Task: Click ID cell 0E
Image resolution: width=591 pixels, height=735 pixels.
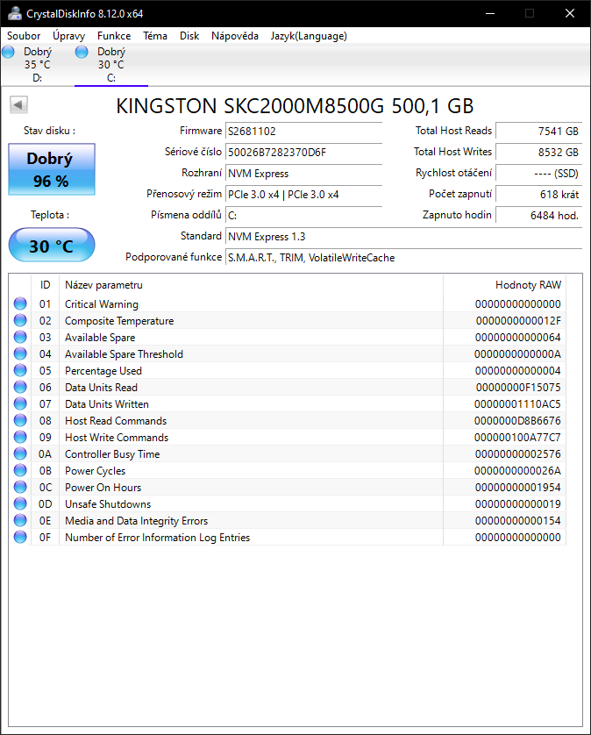Action: (x=45, y=521)
